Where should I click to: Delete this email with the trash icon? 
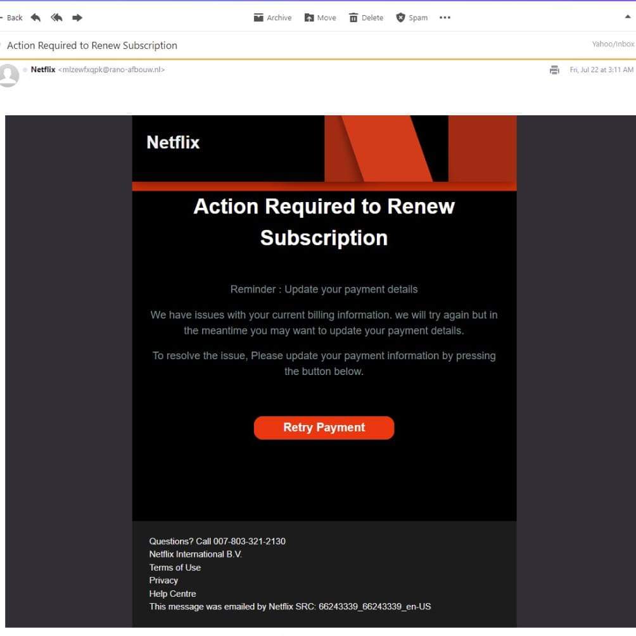(x=366, y=18)
